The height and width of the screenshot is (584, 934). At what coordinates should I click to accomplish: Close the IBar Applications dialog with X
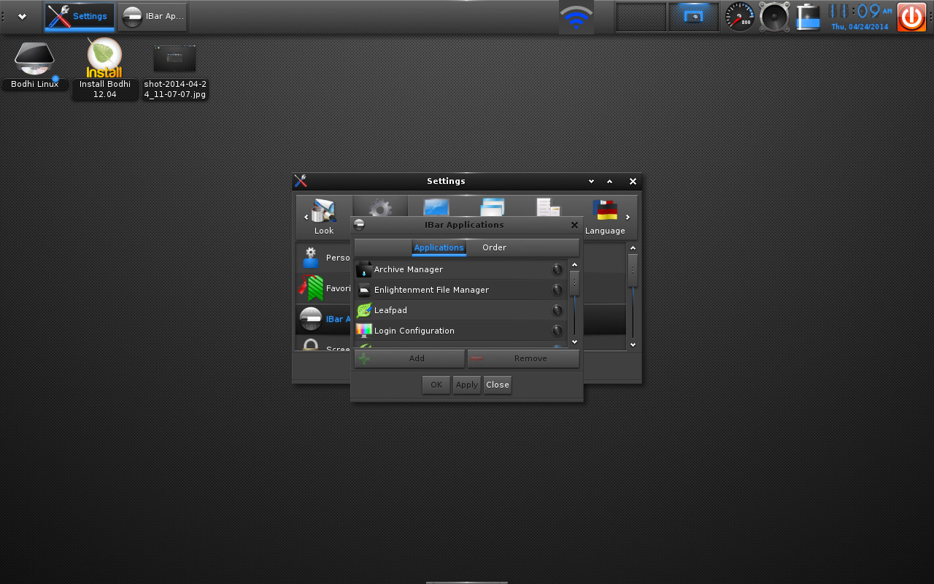click(574, 225)
